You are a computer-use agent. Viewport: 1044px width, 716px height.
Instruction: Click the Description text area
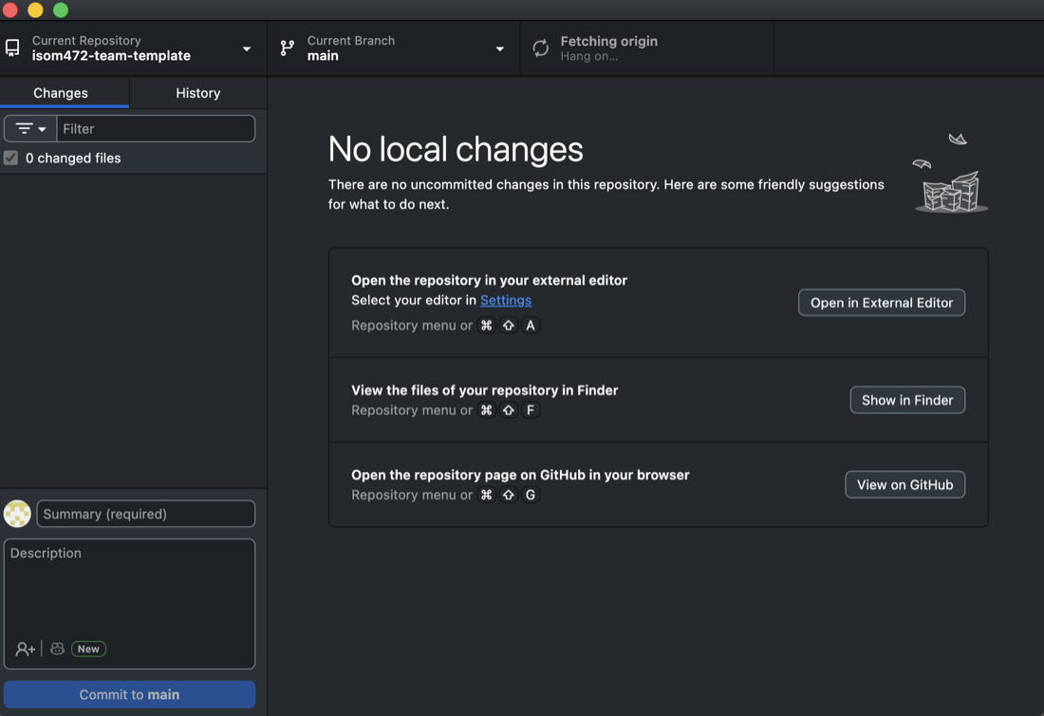point(129,603)
